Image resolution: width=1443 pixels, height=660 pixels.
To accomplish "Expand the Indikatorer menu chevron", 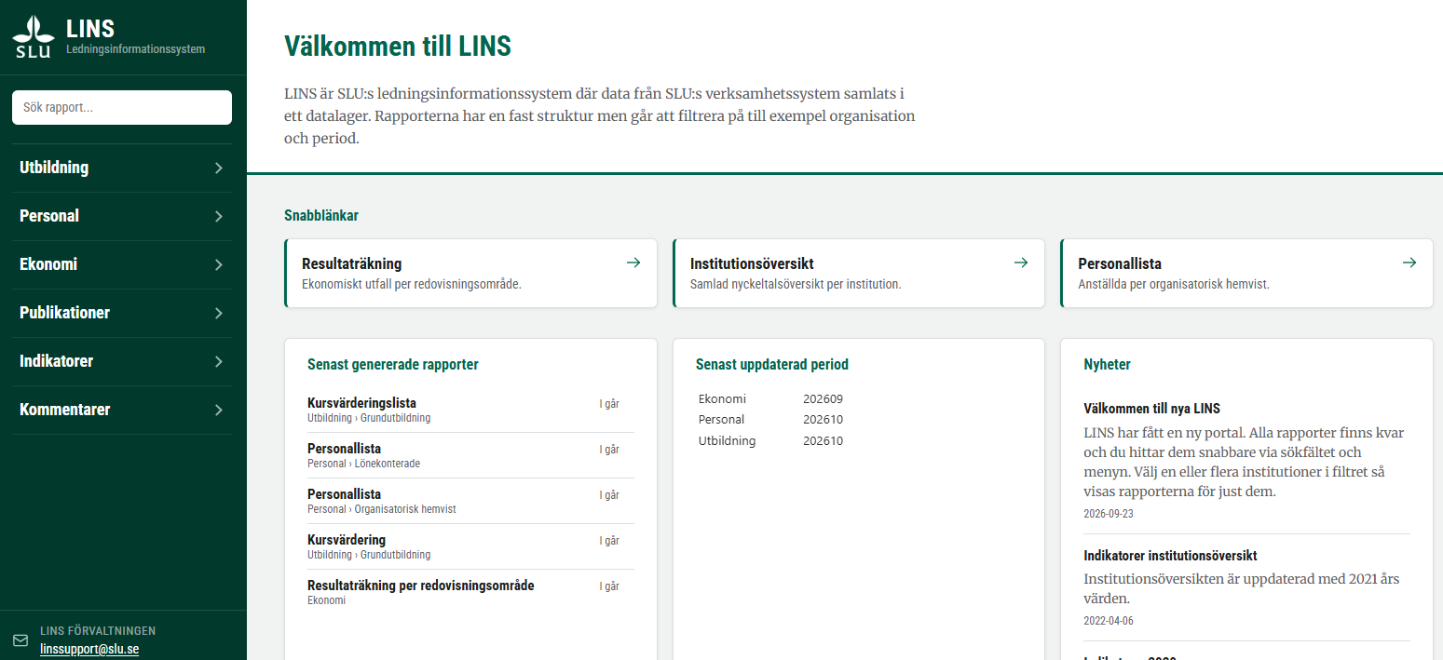I will 219,361.
